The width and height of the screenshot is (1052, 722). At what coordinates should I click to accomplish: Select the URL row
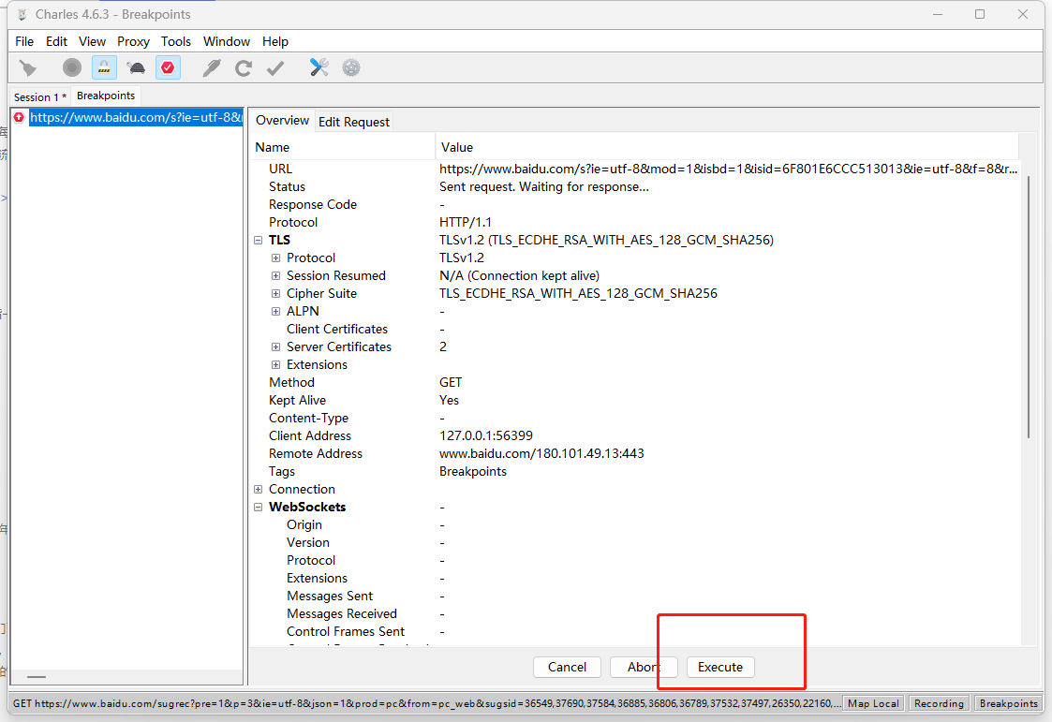click(x=635, y=169)
